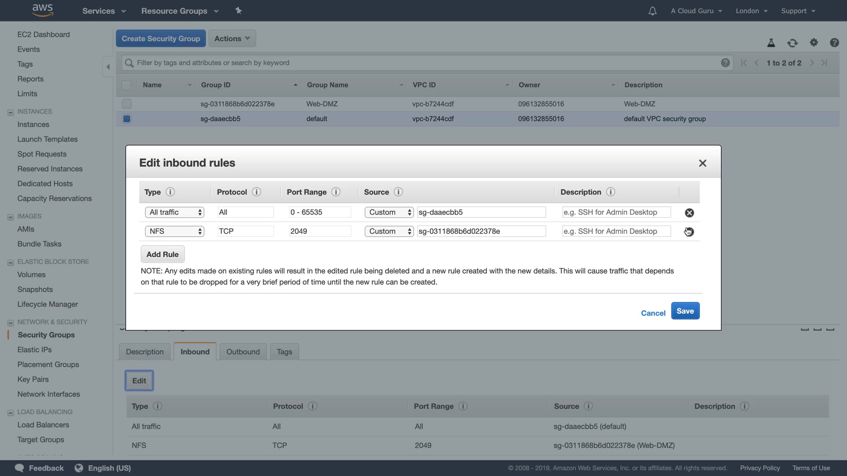
Task: Click the flask experiments icon
Action: [771, 43]
